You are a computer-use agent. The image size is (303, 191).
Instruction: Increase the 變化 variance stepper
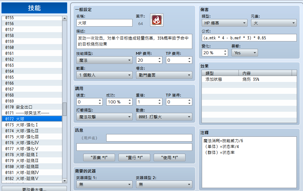tap(225, 51)
